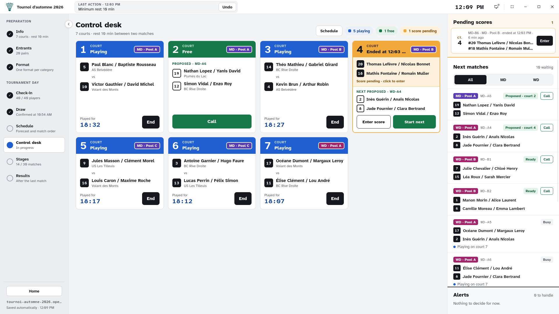
Task: Call match WD-B2 from next matches
Action: (x=547, y=191)
